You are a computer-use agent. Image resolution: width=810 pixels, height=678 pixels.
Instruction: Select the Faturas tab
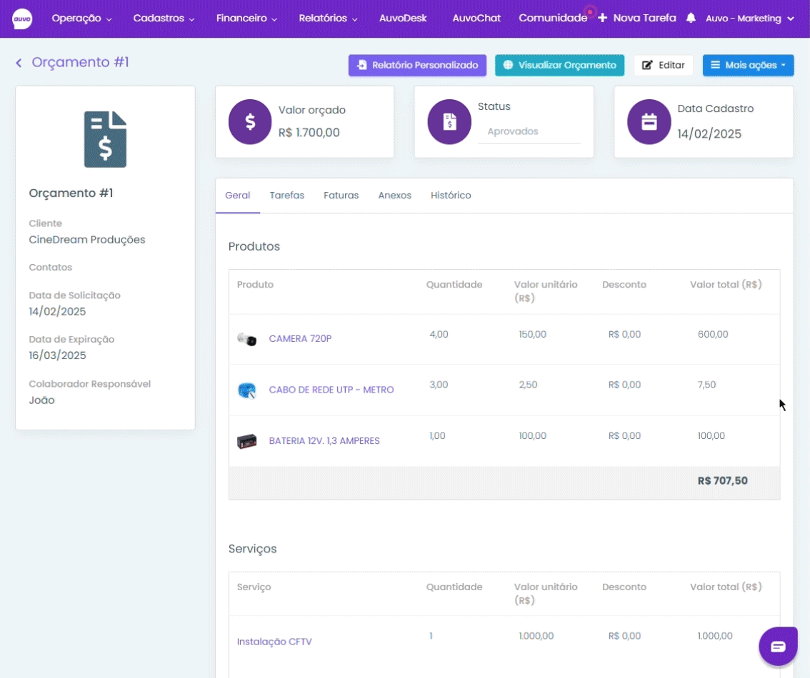tap(341, 196)
